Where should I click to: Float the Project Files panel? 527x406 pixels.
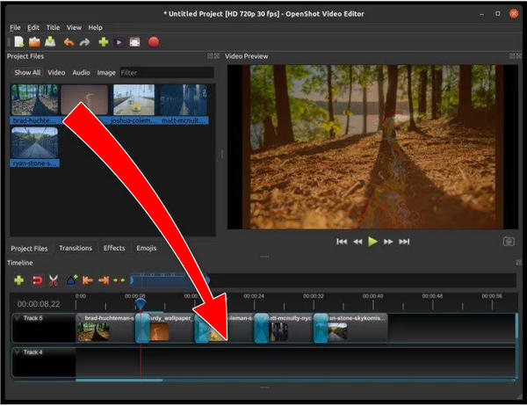(210, 56)
